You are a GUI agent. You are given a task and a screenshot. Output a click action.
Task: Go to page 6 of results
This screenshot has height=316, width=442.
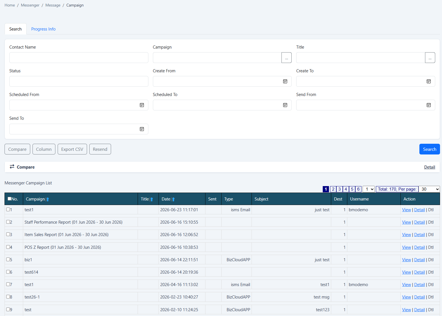[x=358, y=189]
